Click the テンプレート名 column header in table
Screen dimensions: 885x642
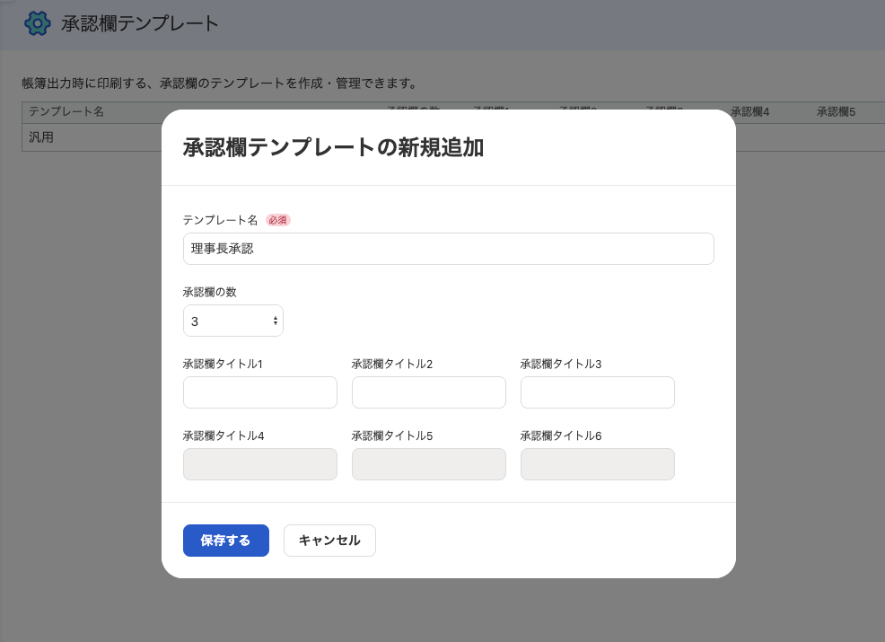(66, 112)
